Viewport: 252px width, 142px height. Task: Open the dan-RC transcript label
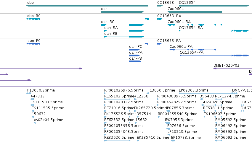(107, 22)
